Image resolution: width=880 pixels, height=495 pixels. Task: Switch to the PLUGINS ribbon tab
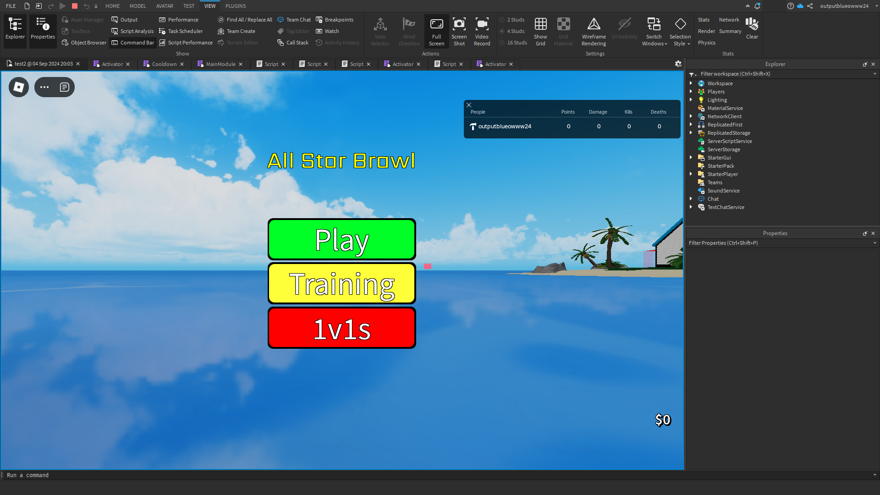tap(236, 6)
